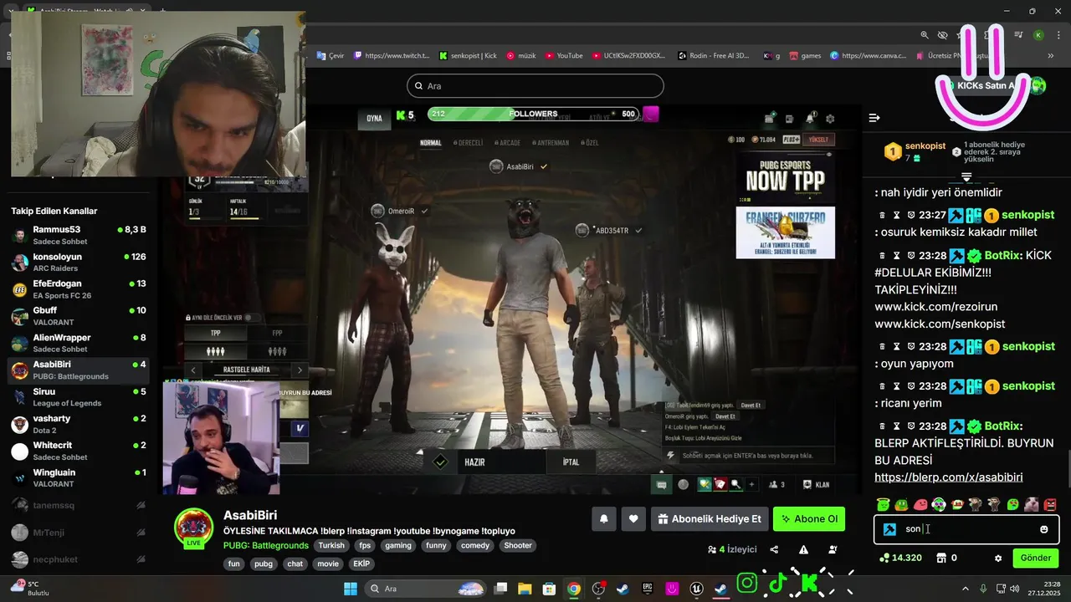
Task: Click the followers goal progress bar
Action: tap(533, 114)
